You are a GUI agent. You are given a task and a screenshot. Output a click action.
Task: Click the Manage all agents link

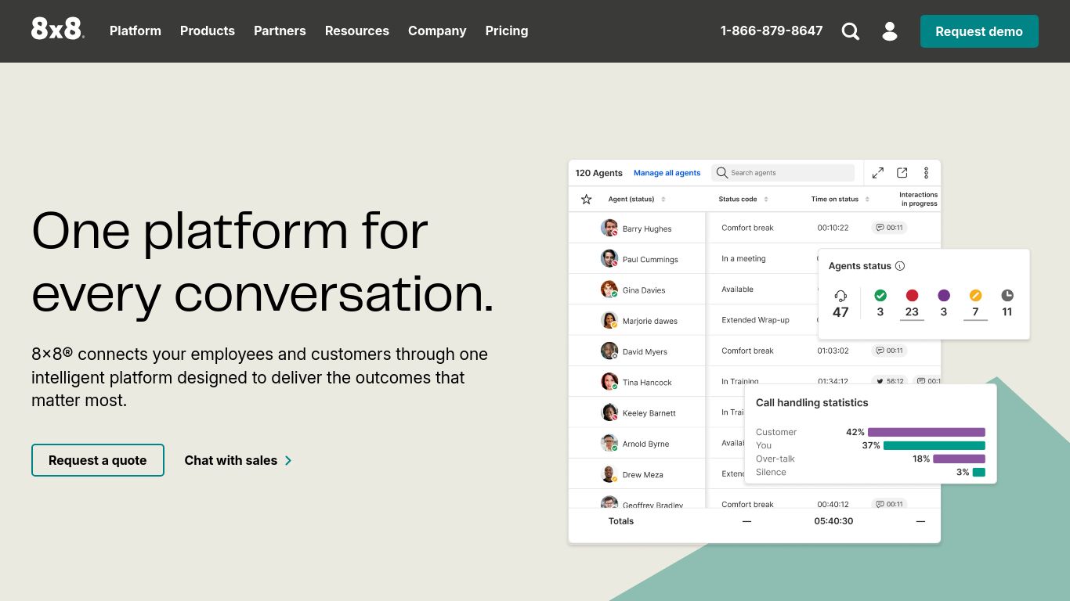point(667,173)
